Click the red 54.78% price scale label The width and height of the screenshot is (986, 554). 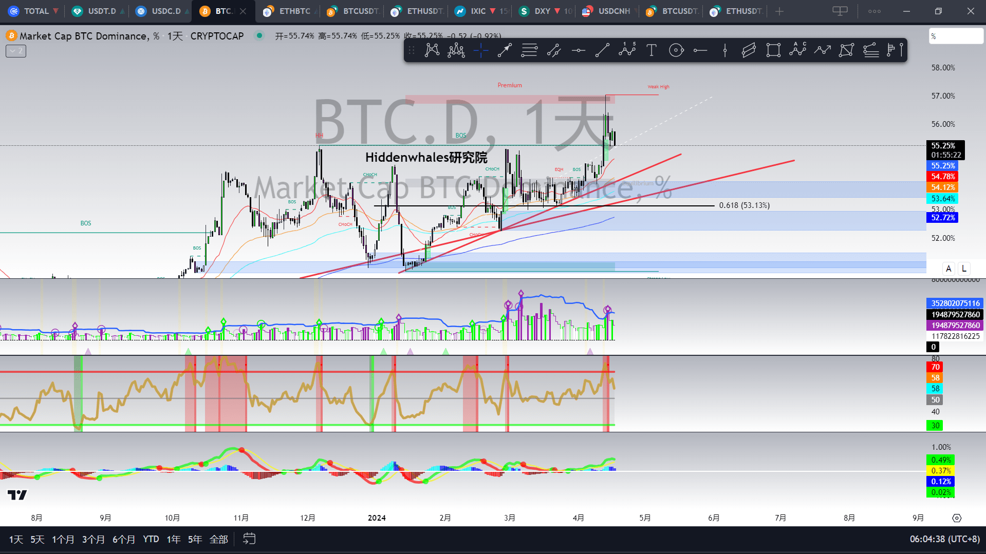click(943, 177)
